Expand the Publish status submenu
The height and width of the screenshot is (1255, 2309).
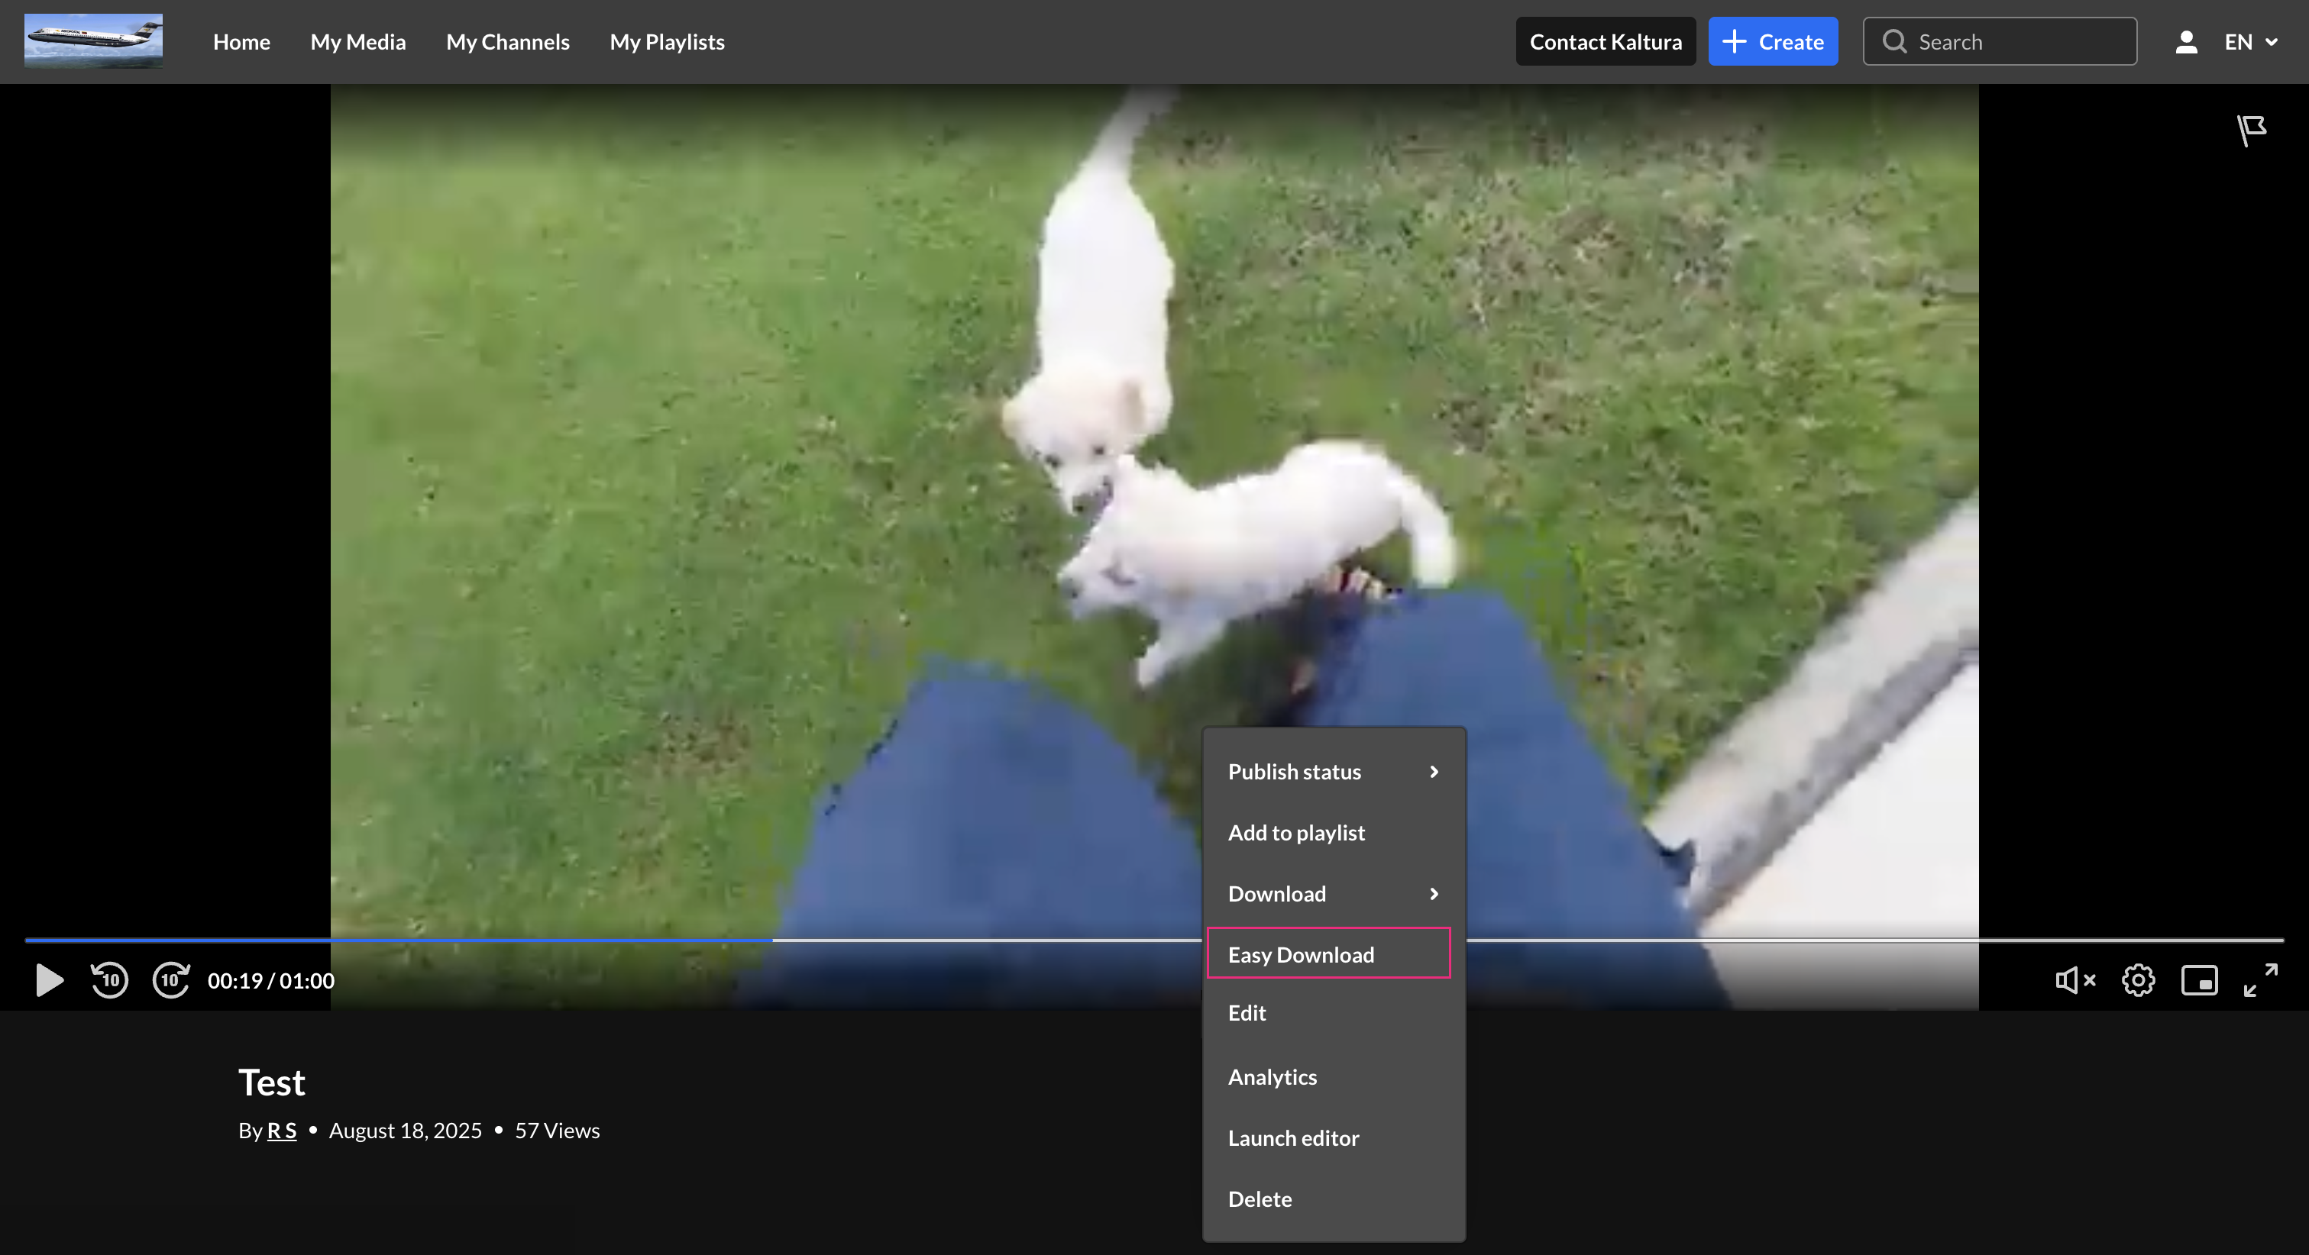tap(1333, 771)
